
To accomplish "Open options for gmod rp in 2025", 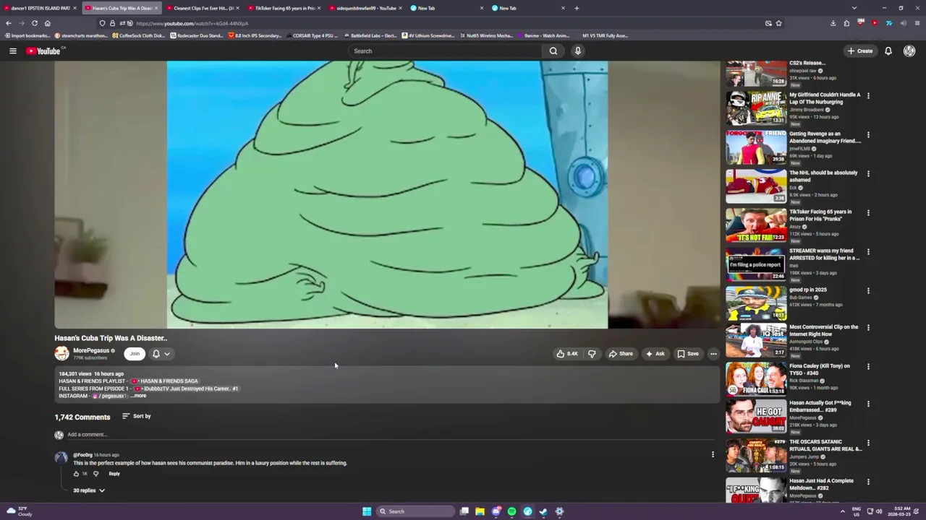I will tap(868, 290).
